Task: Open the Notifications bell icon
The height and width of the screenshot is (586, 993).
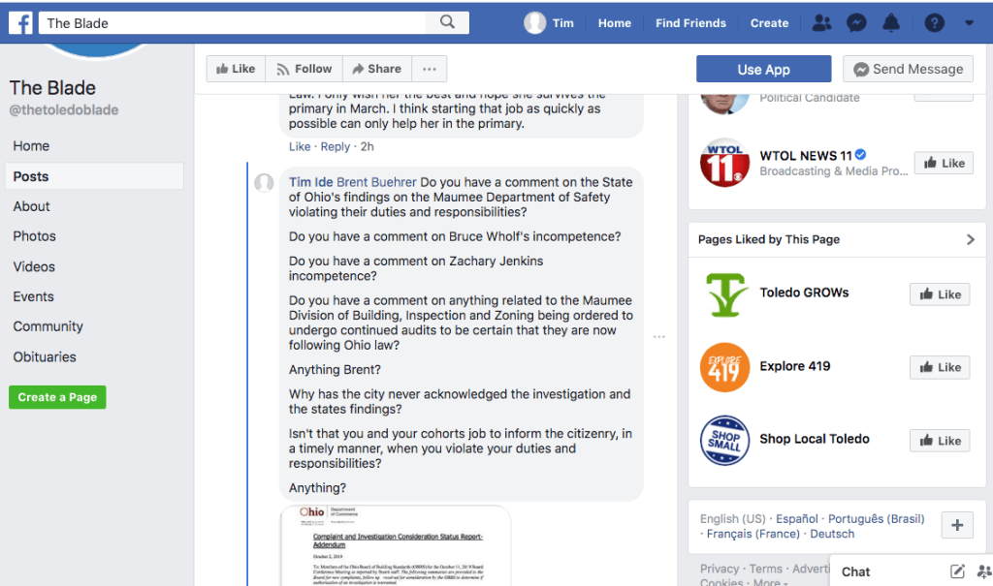Action: tap(893, 23)
